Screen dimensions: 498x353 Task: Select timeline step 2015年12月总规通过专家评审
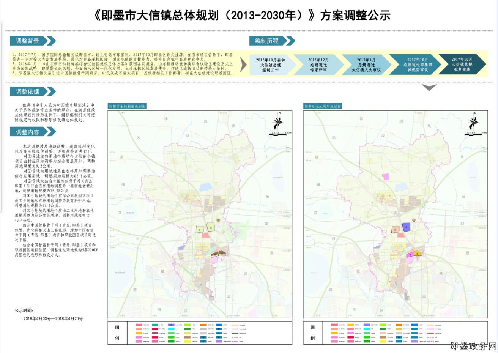coord(318,65)
